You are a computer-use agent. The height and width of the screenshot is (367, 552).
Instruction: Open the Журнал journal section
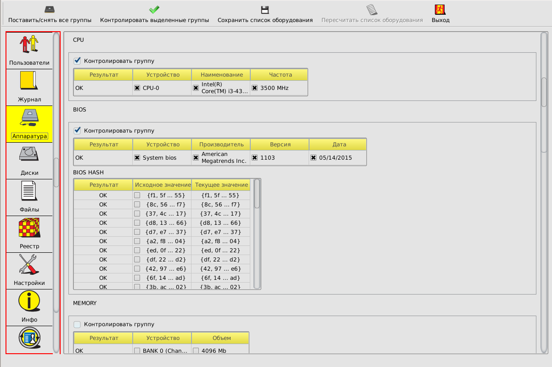(29, 87)
